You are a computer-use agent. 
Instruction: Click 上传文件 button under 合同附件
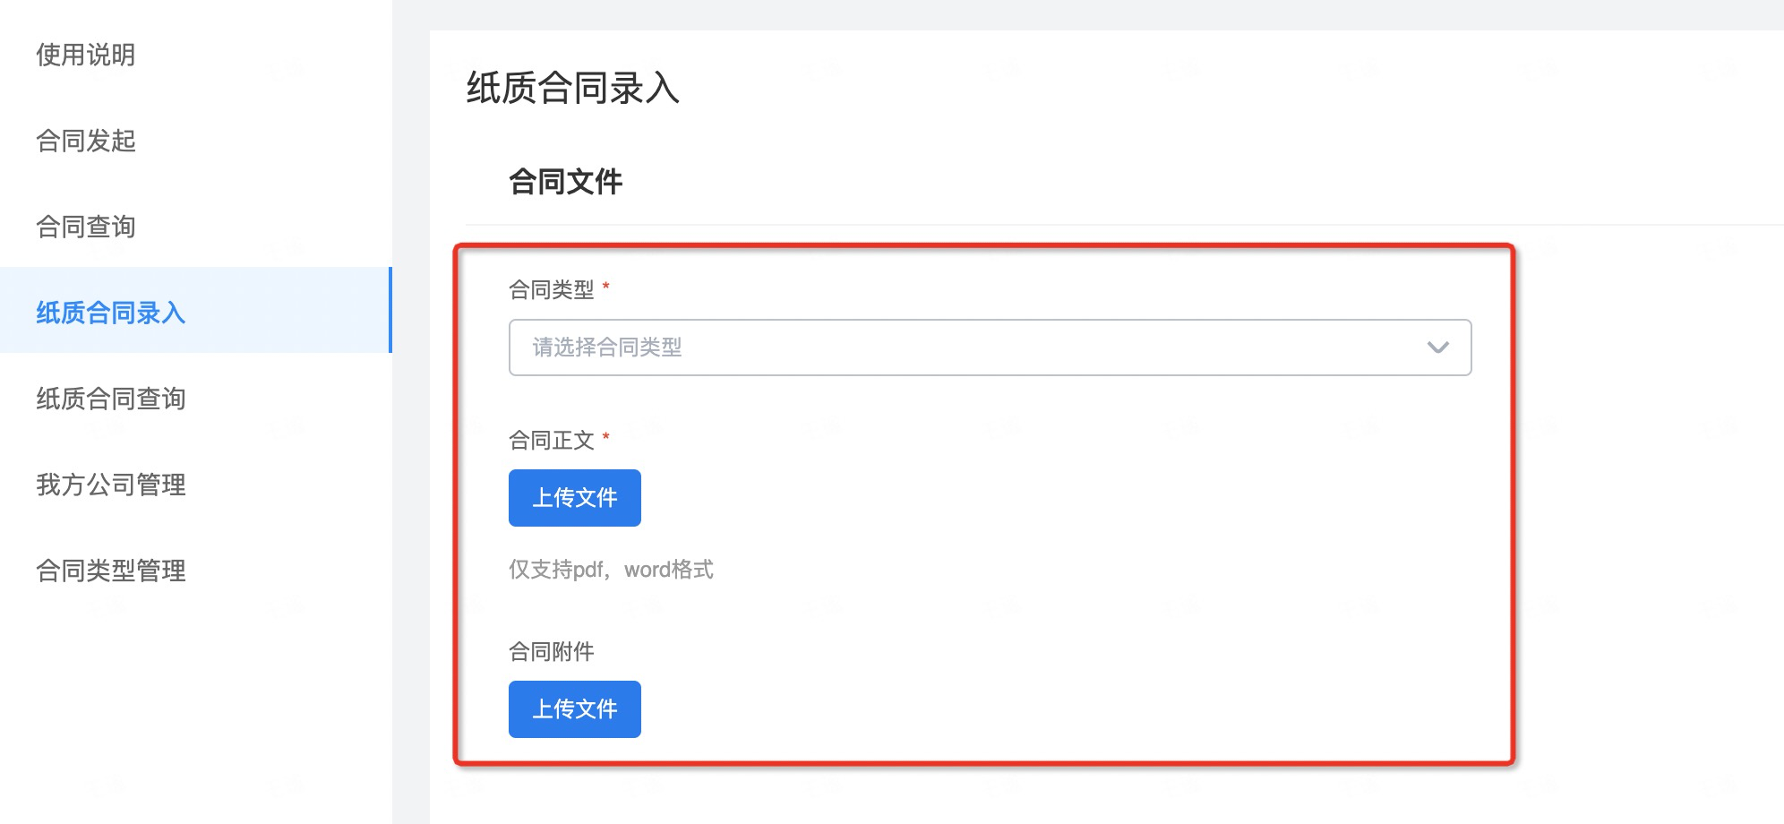[x=575, y=709]
